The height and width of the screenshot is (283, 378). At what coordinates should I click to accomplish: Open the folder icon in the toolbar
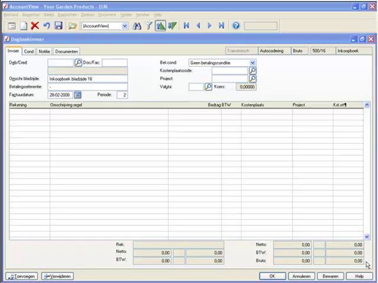pyautogui.click(x=72, y=26)
